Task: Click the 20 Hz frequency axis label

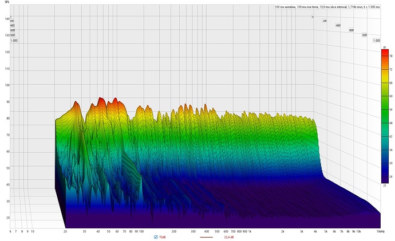Action: pos(65,231)
